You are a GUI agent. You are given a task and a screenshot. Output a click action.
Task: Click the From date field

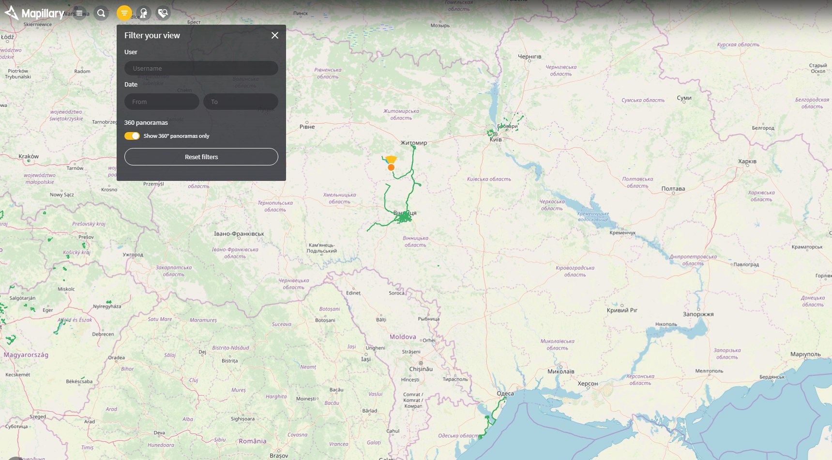(x=162, y=102)
